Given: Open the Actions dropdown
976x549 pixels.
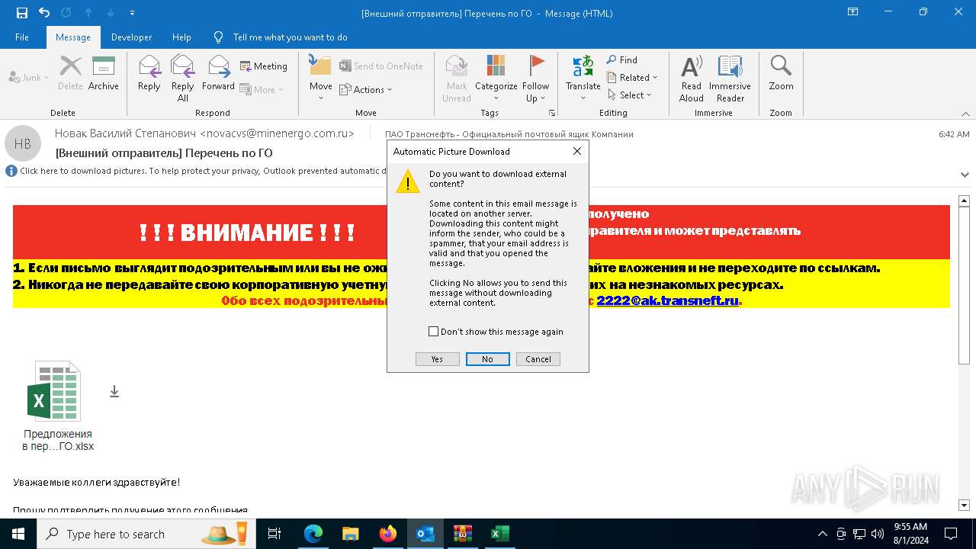Looking at the screenshot, I should [366, 89].
